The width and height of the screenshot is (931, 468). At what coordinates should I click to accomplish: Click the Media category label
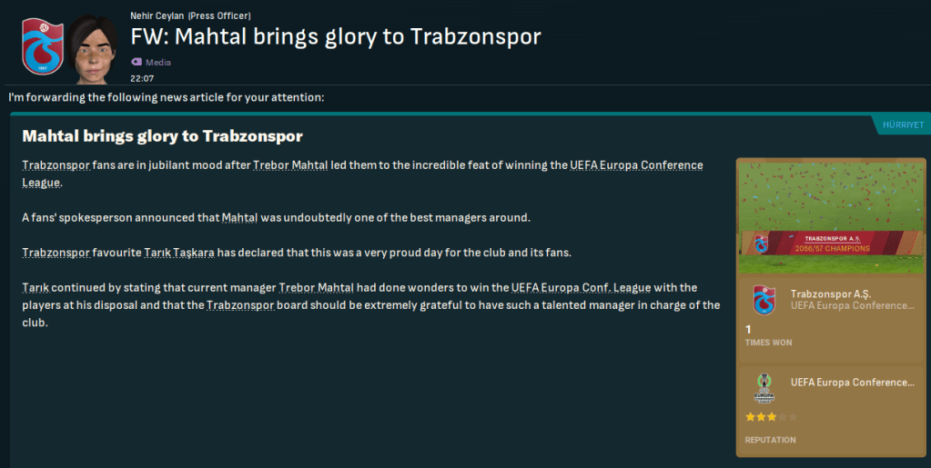158,62
